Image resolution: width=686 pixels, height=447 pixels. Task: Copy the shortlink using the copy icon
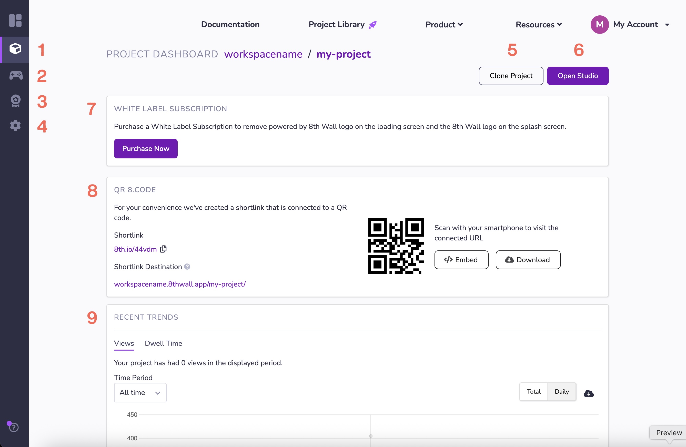(x=163, y=249)
